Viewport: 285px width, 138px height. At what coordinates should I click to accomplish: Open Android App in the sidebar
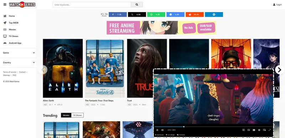click(15, 43)
